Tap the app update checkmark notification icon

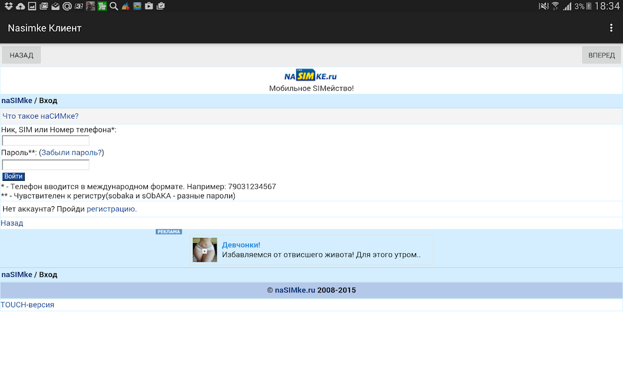[161, 6]
